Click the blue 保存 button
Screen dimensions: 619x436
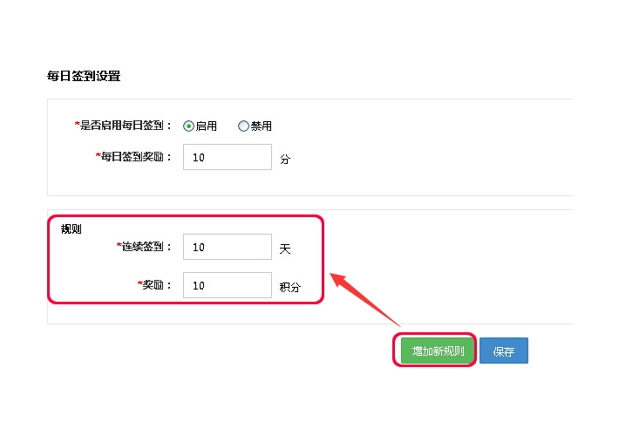coord(503,351)
